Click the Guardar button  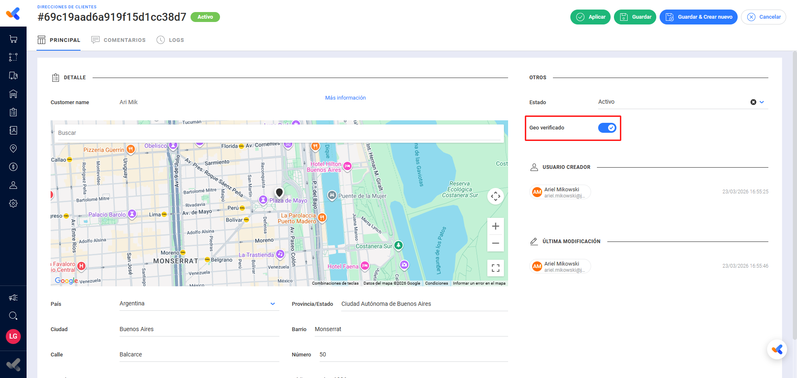pyautogui.click(x=635, y=17)
